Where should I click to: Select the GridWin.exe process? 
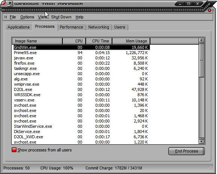point(82,47)
